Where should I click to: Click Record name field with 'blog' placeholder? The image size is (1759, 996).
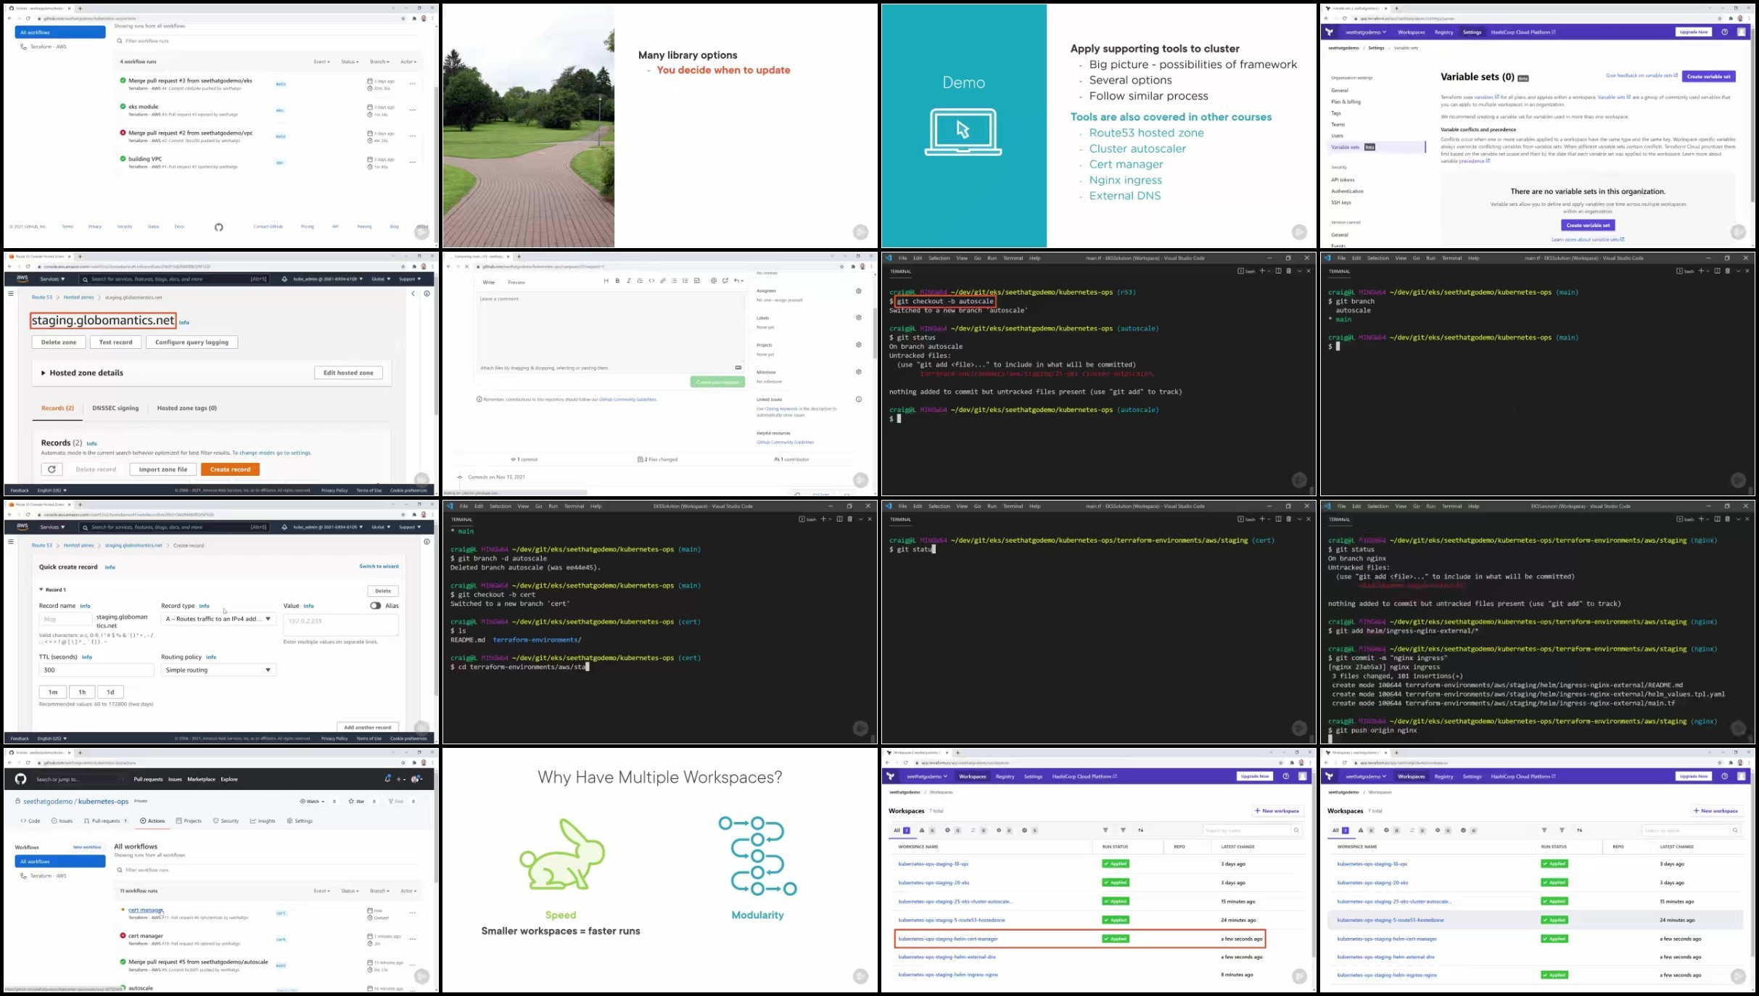click(x=65, y=620)
